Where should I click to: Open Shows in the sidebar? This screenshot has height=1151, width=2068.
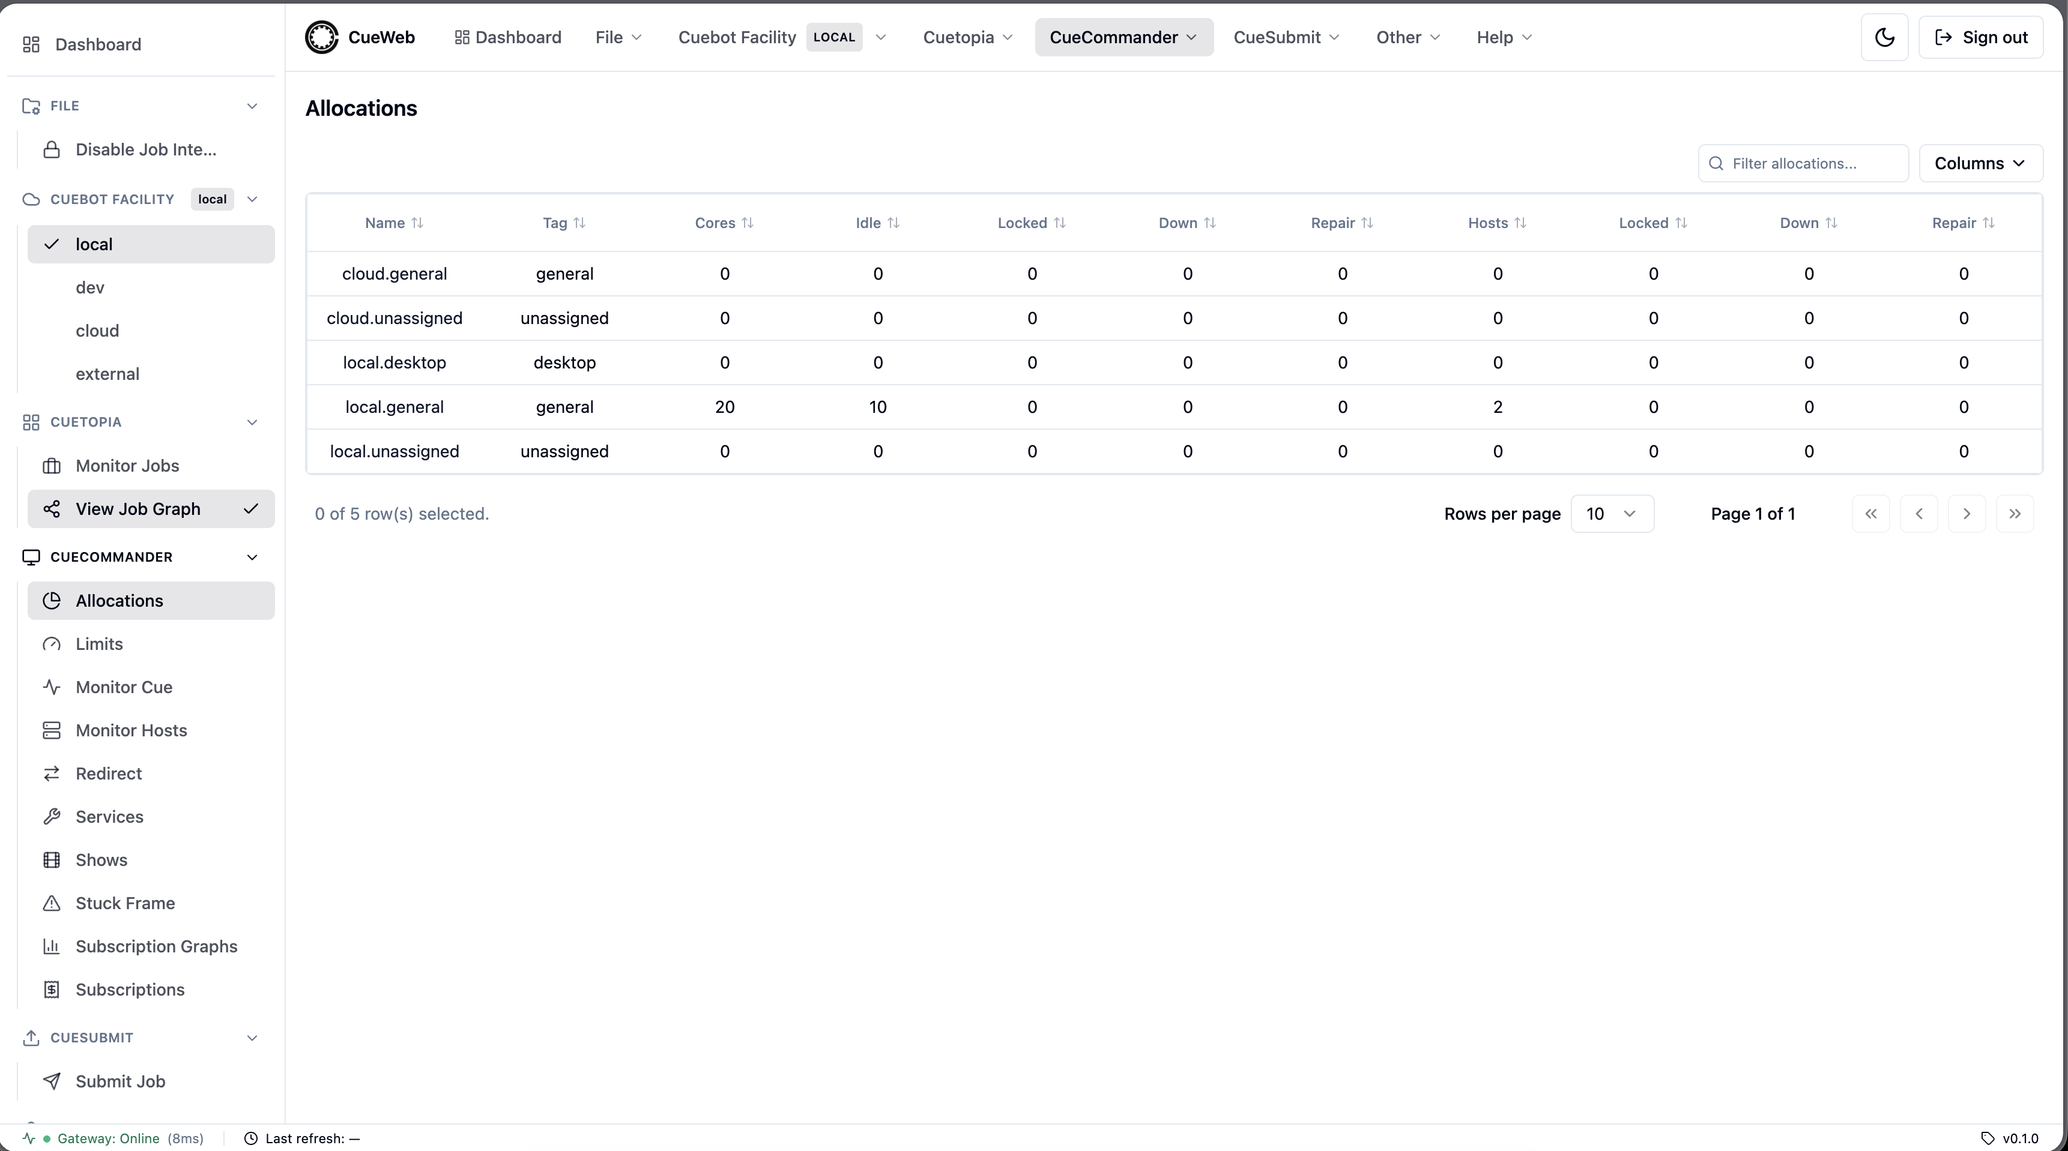pyautogui.click(x=151, y=861)
